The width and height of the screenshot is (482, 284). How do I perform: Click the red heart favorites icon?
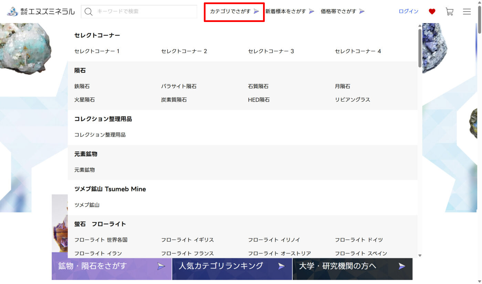point(432,12)
